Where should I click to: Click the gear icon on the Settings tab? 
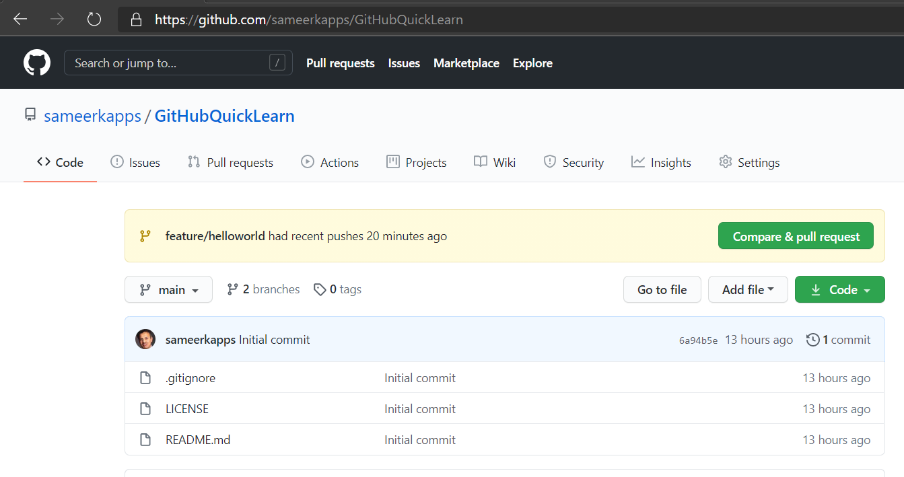[x=725, y=161]
